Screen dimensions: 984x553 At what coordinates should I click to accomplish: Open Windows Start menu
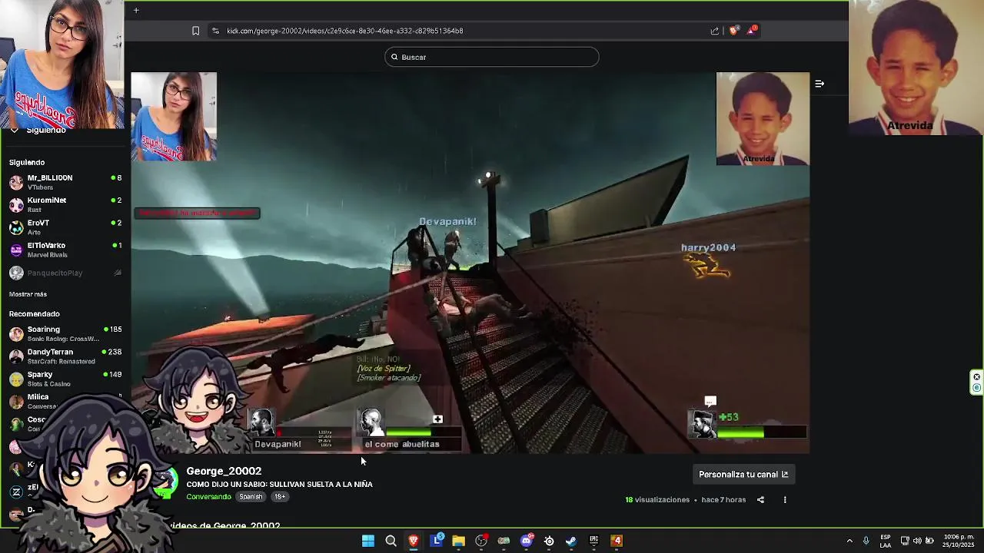[368, 541]
